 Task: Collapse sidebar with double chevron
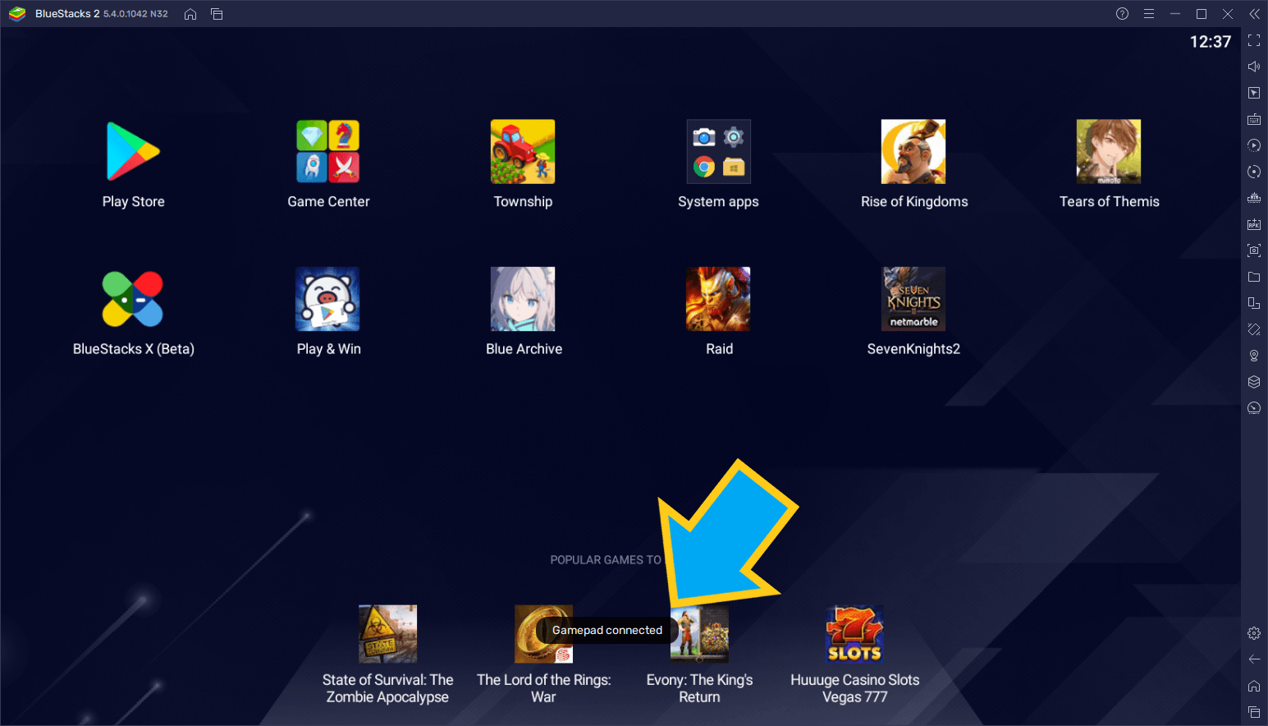1254,14
